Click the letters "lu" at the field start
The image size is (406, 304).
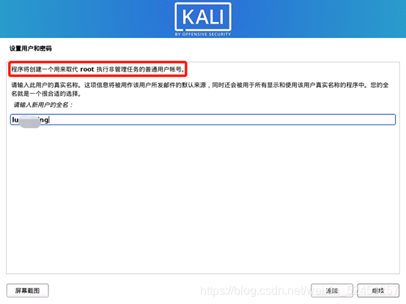(x=15, y=120)
